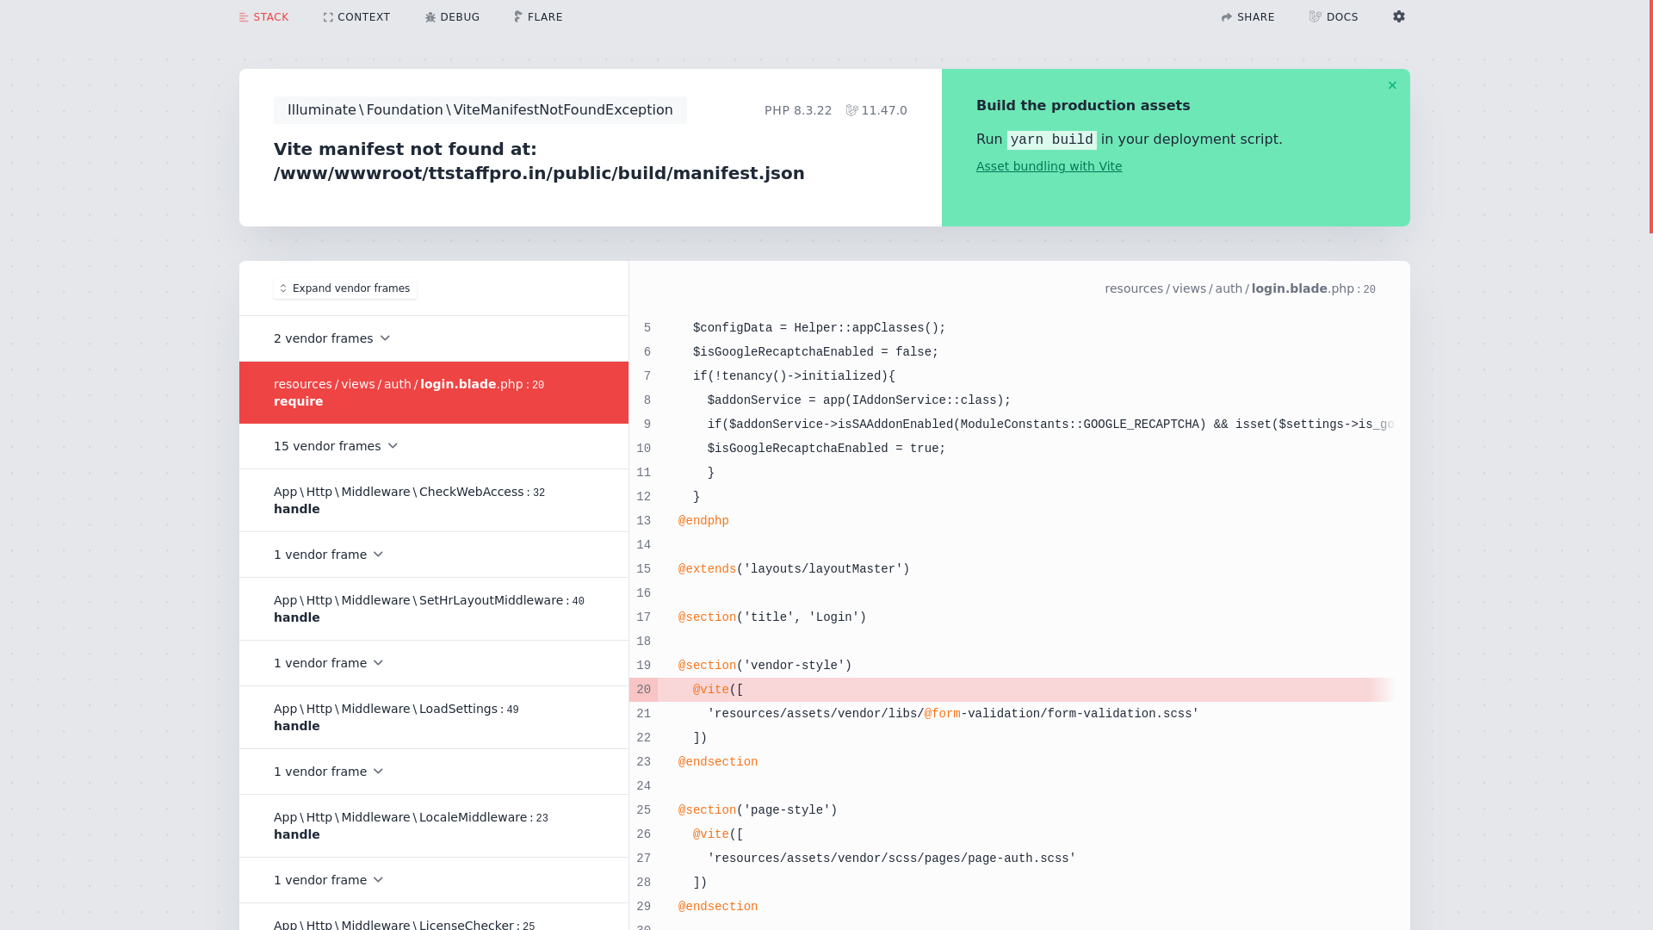Select the login.blade.php require frame

coord(434,393)
